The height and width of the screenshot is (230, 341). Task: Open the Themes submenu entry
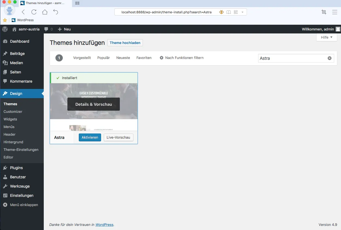(10, 104)
